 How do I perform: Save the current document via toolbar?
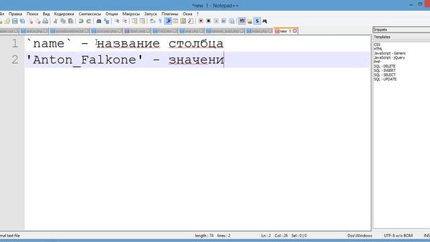15,21
